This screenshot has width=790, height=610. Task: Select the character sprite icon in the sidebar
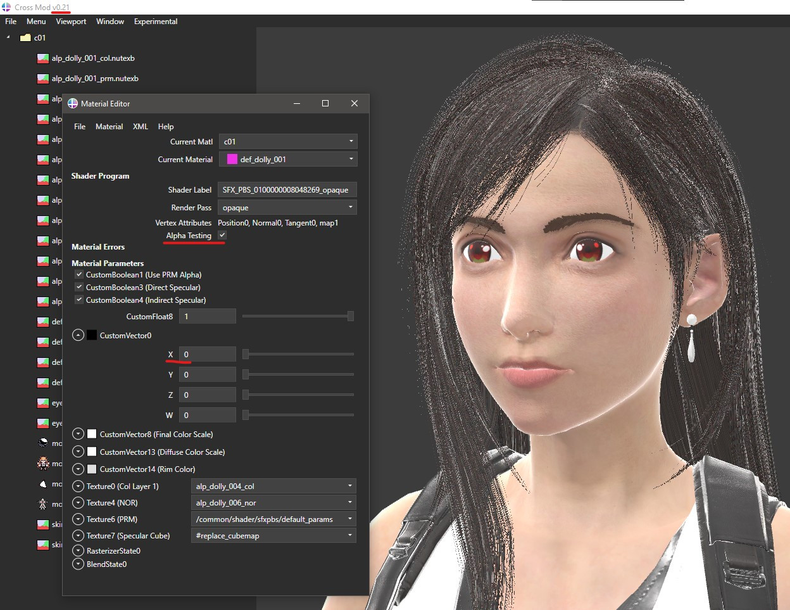pyautogui.click(x=42, y=463)
